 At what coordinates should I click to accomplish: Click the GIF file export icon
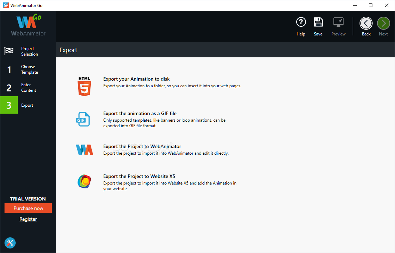pyautogui.click(x=83, y=119)
